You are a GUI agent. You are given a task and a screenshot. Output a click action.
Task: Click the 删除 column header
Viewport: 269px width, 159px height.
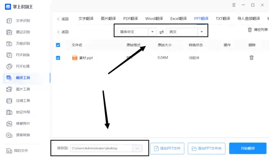(x=252, y=45)
